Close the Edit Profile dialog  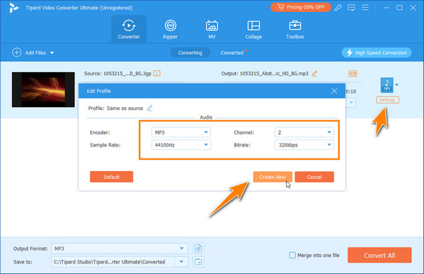[x=334, y=91]
